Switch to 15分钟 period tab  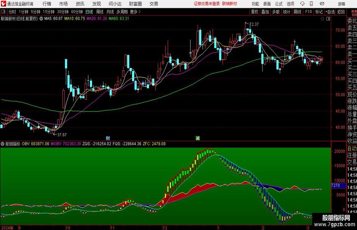[x=49, y=12]
